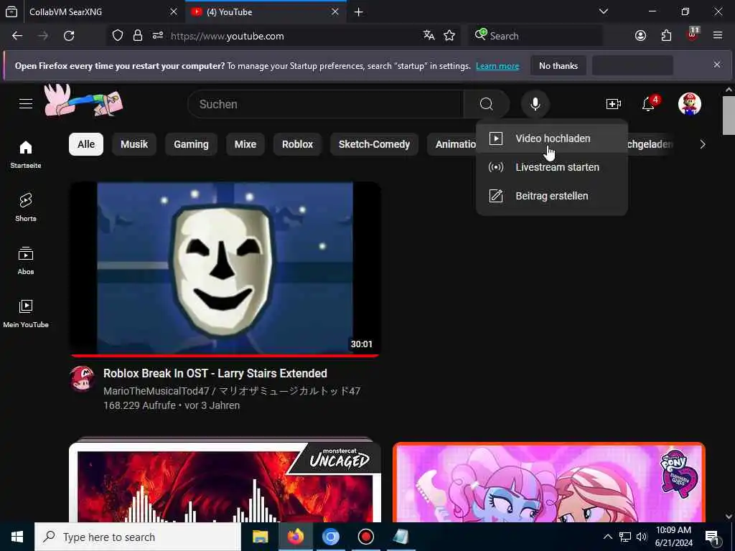735x551 pixels.
Task: Open Windows Start menu
Action: point(17,537)
